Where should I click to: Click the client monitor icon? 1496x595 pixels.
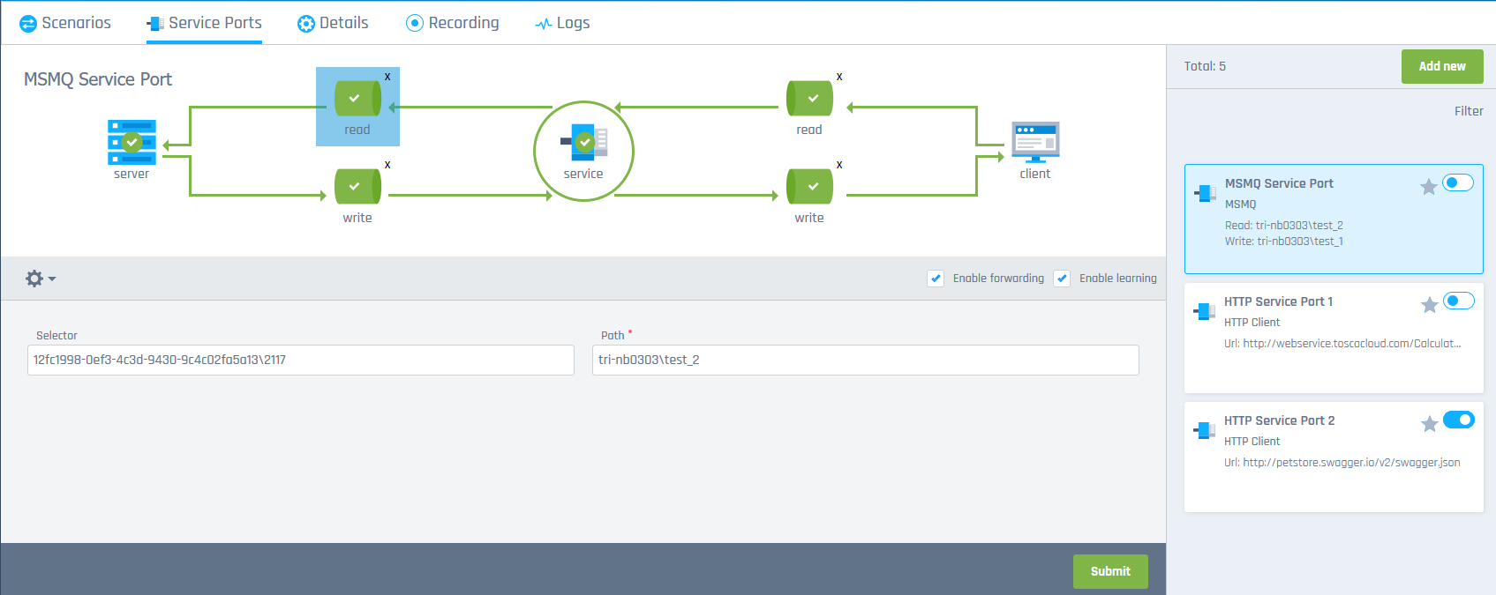(x=1035, y=142)
